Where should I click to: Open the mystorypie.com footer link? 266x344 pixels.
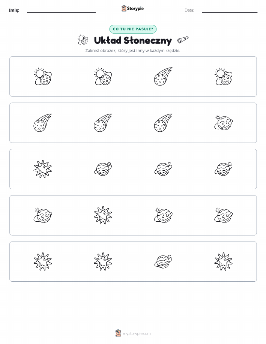point(137,333)
